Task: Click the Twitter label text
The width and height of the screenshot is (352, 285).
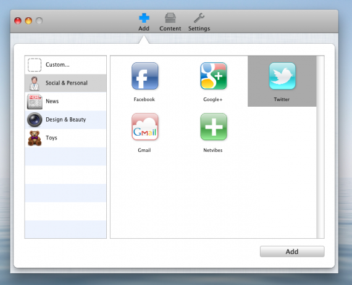Action: tap(282, 99)
